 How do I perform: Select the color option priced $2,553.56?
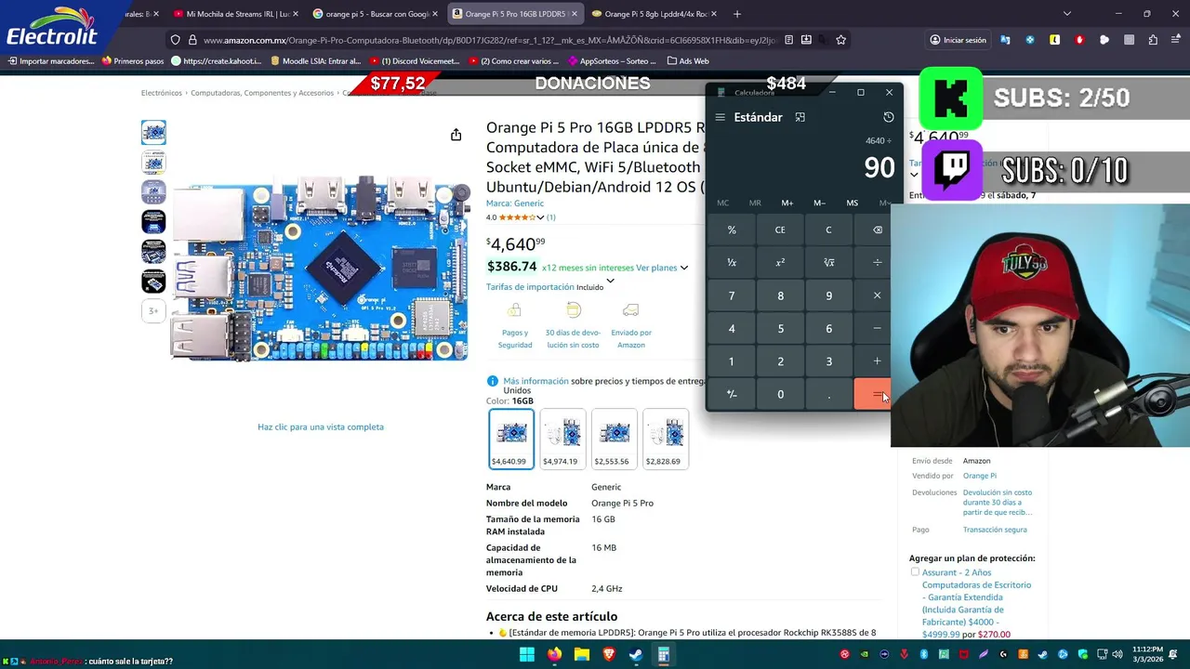coord(614,439)
